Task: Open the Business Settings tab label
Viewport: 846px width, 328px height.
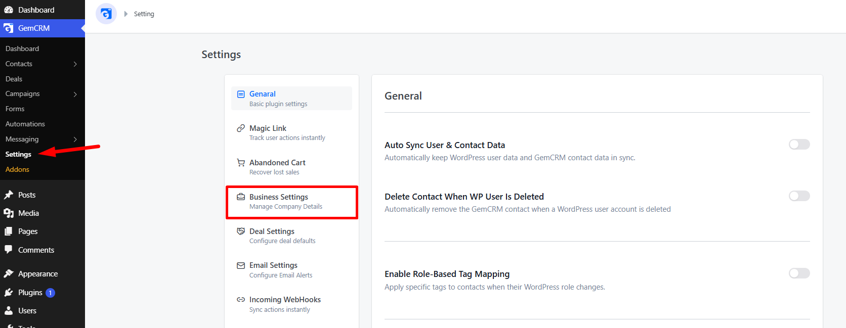Action: click(x=279, y=197)
